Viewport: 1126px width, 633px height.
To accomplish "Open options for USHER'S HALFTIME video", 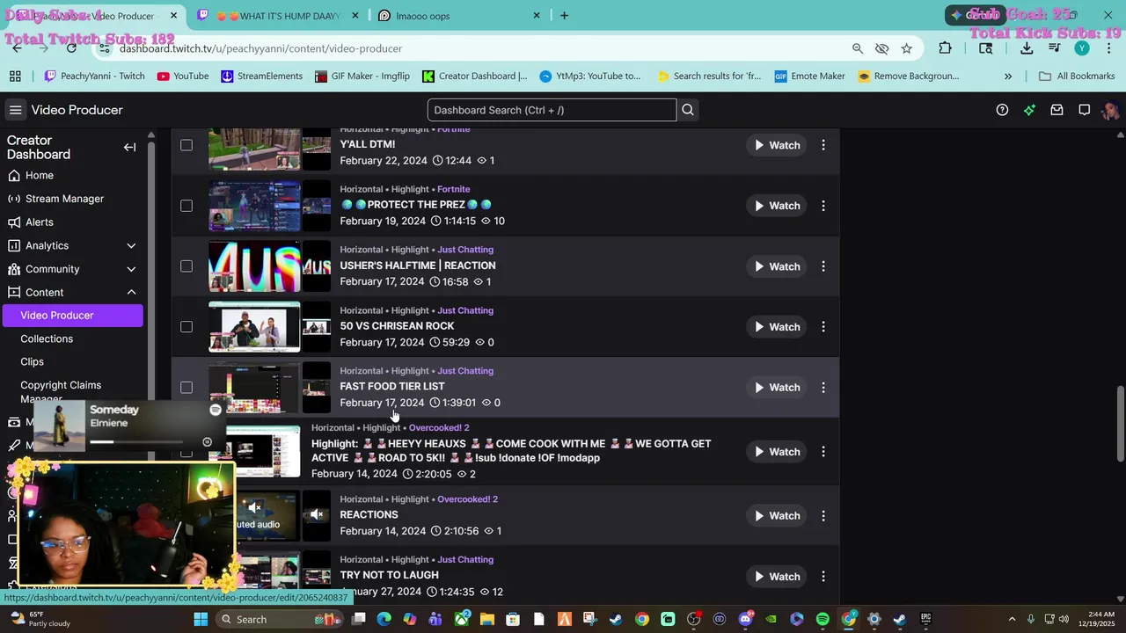I will click(x=823, y=266).
